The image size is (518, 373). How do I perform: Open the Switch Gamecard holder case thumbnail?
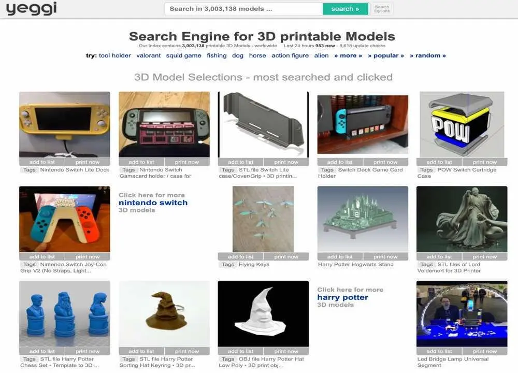164,124
